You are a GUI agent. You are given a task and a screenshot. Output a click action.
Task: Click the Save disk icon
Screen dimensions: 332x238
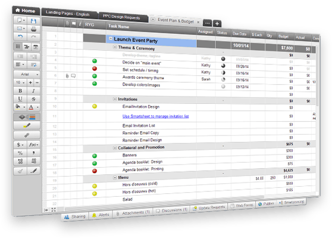33,21
